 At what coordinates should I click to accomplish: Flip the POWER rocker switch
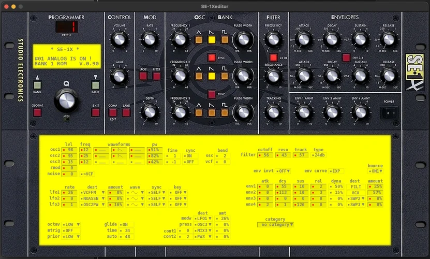tap(389, 112)
